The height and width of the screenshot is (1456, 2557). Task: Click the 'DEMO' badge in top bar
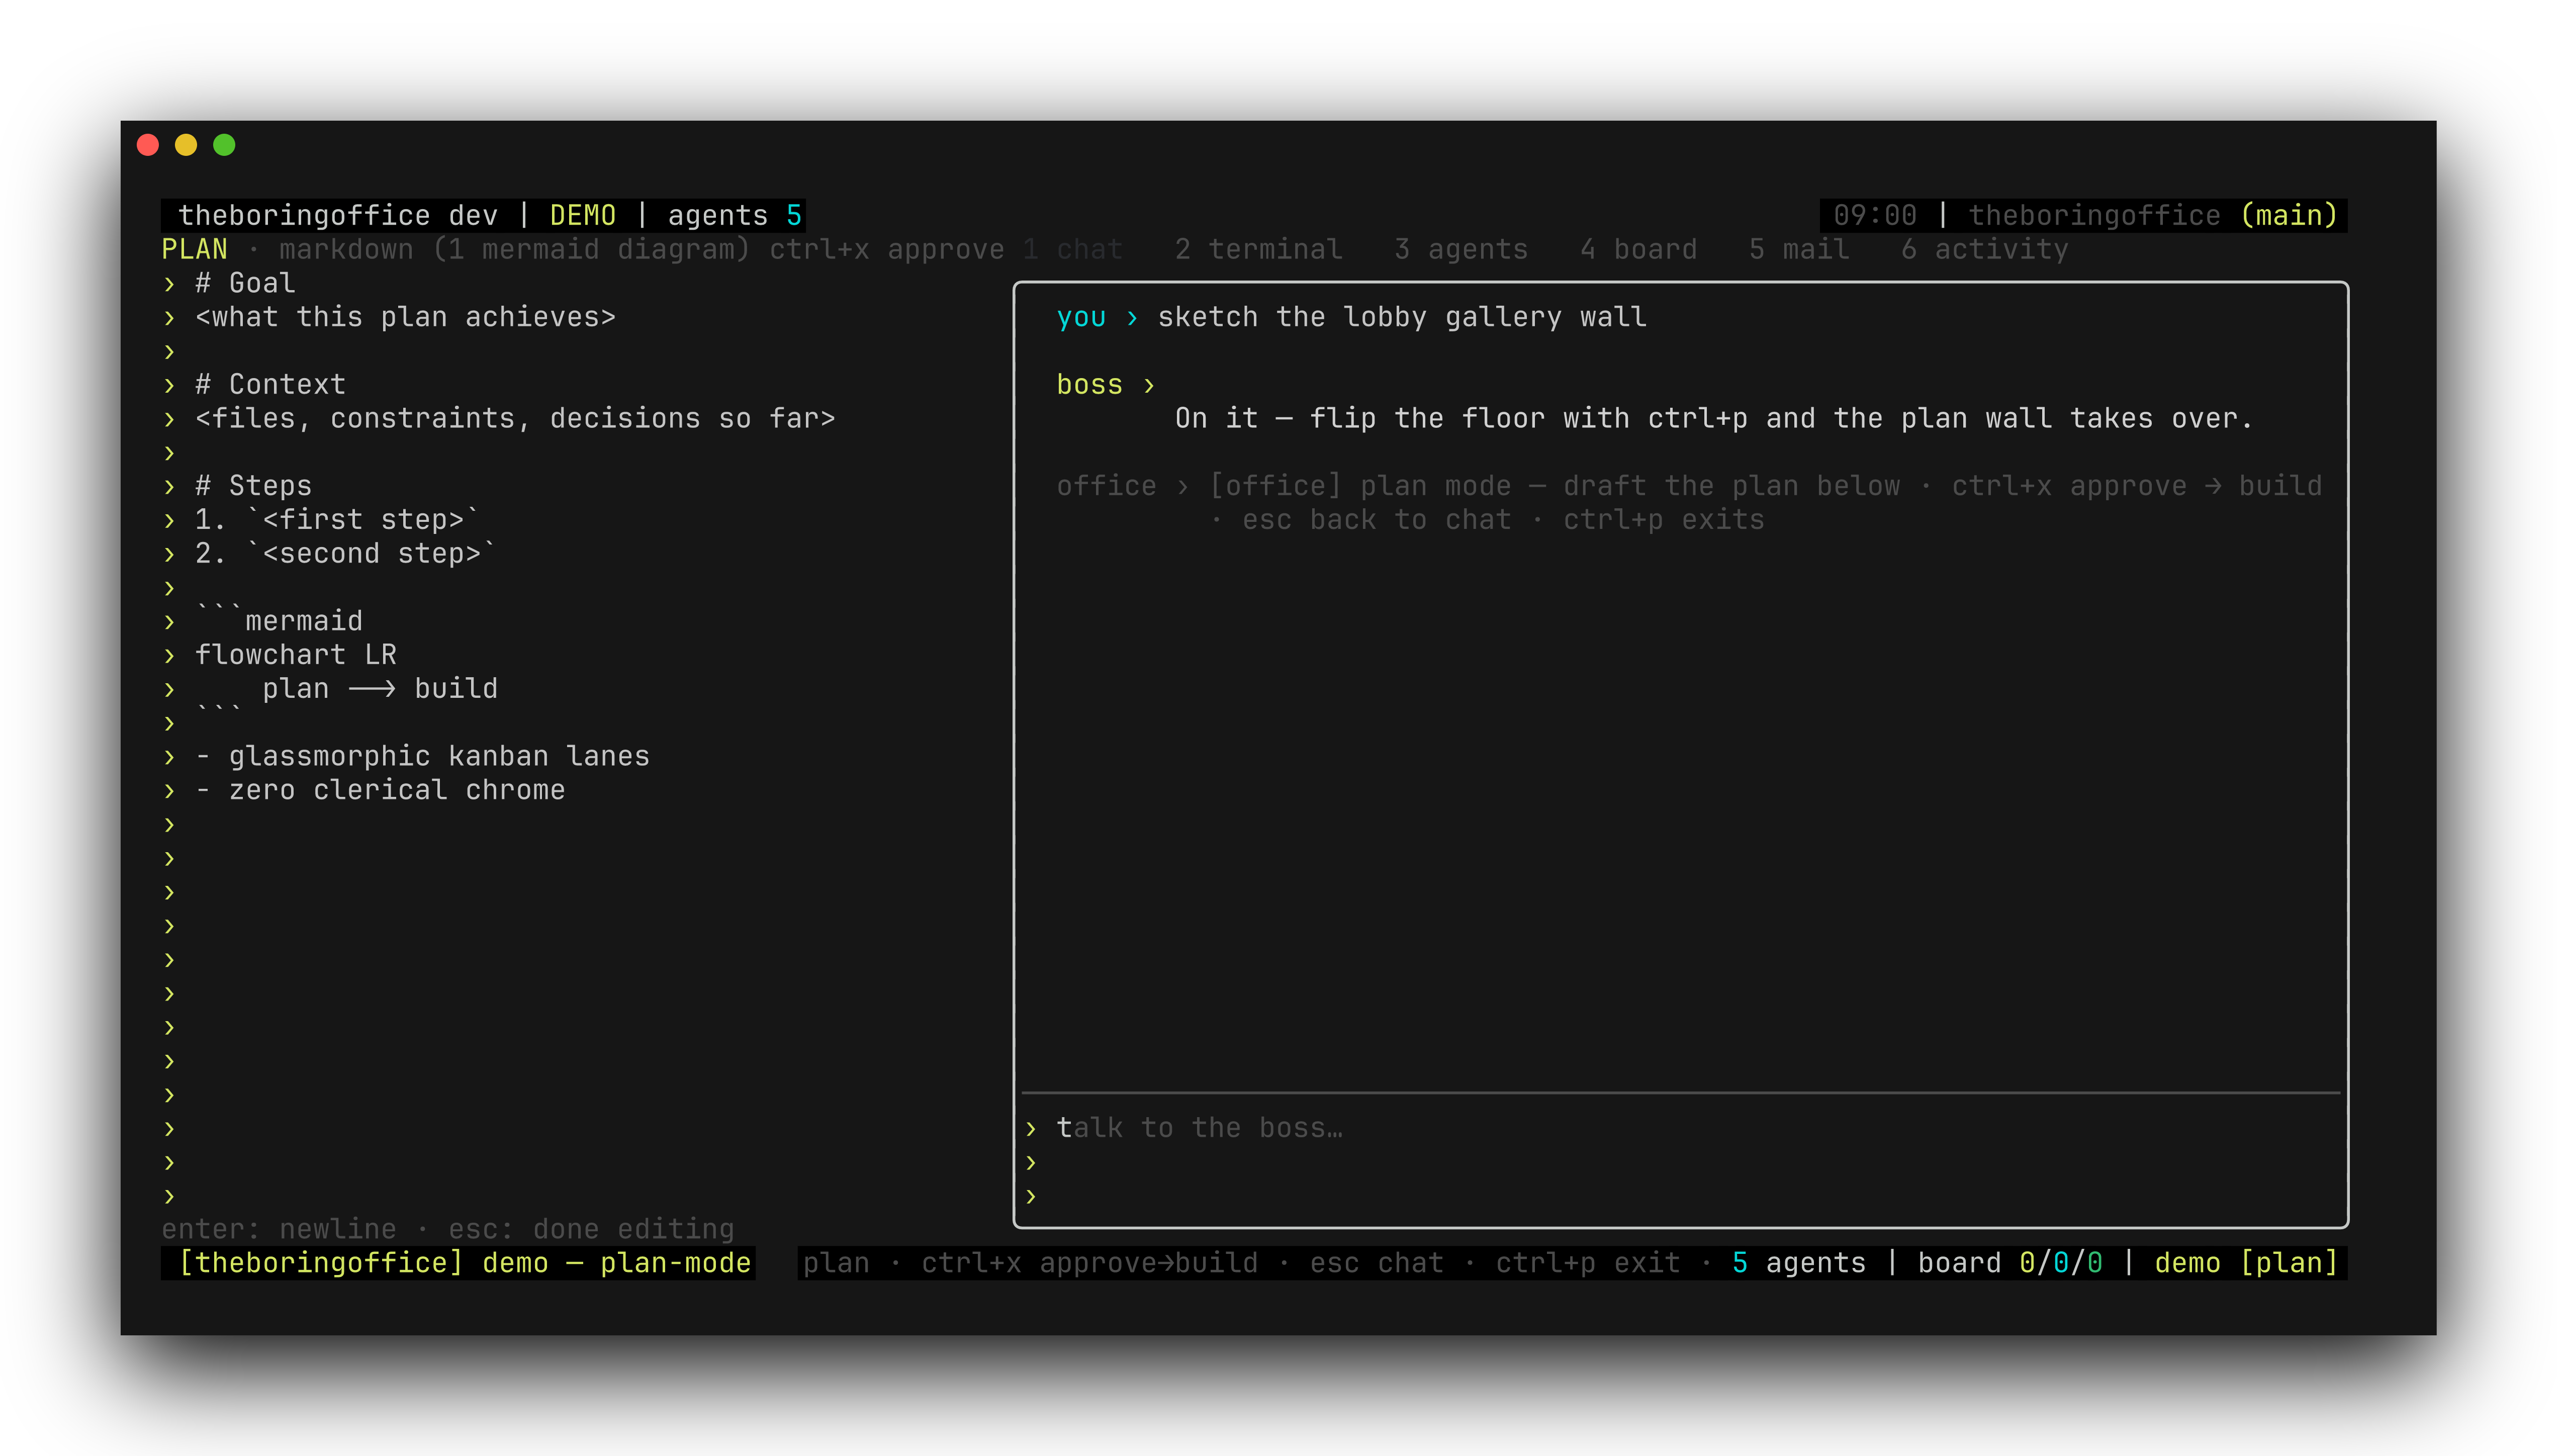point(583,215)
